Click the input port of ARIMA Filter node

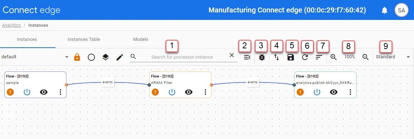[x=149, y=85]
